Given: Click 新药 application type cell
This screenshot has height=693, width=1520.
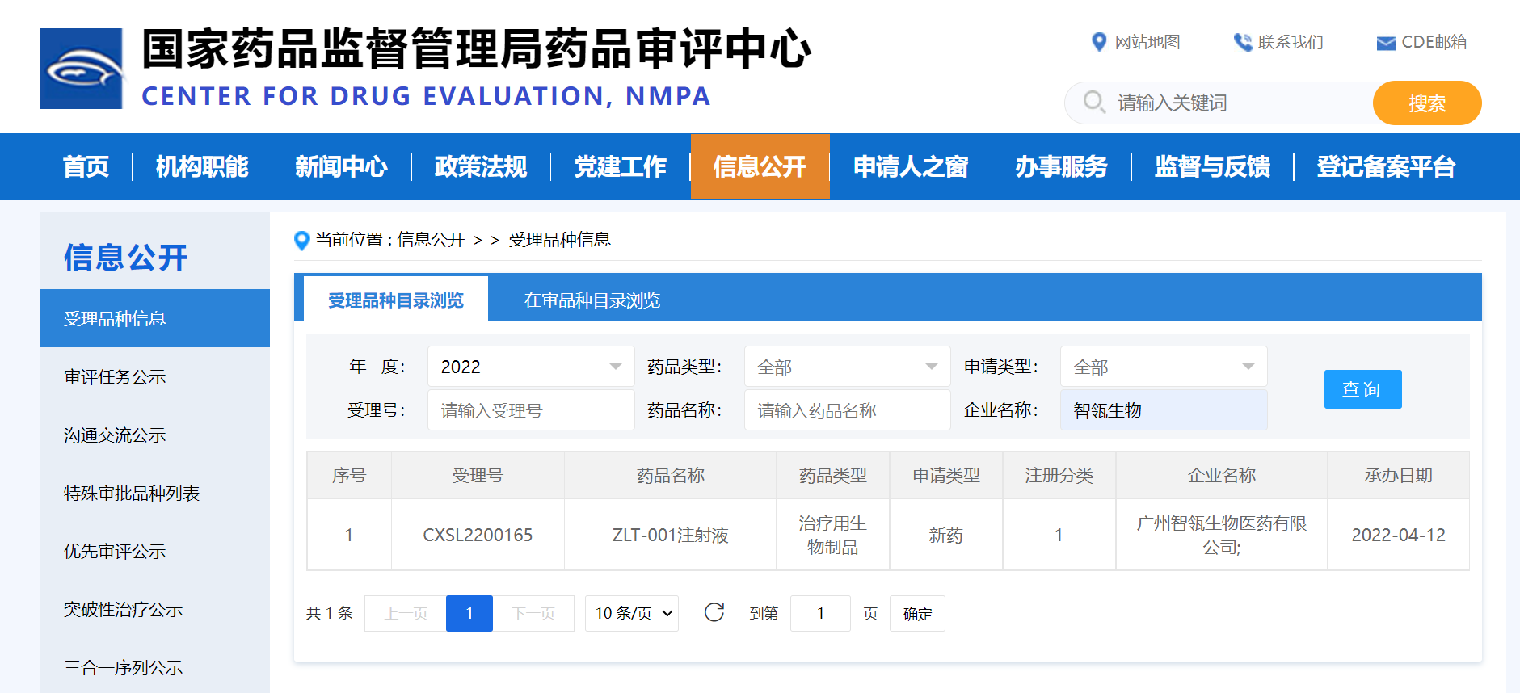Looking at the screenshot, I should pos(945,535).
